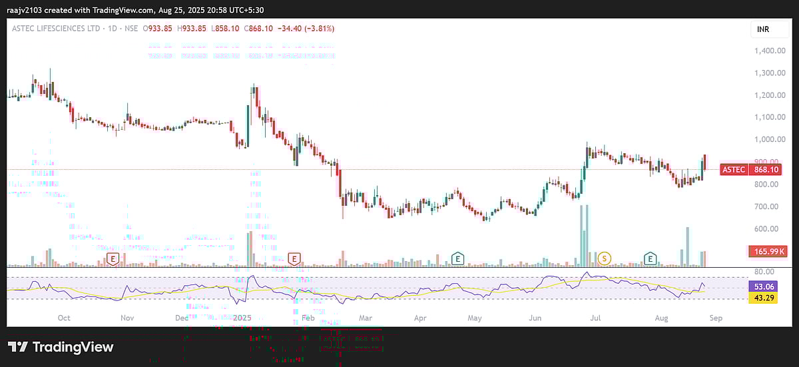Click the Oct label on time axis
This screenshot has width=799, height=367.
click(64, 318)
